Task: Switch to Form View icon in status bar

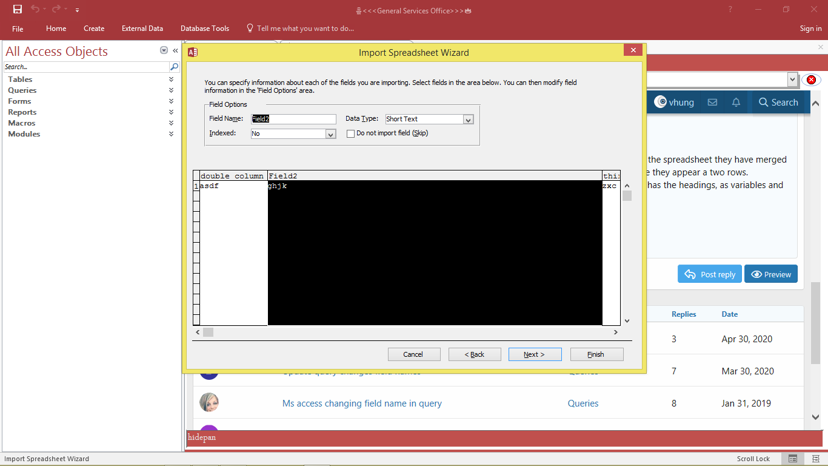Action: click(x=792, y=459)
